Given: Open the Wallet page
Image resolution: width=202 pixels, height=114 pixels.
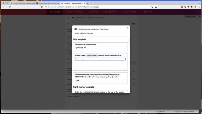Looking at the screenshot, I should tap(148, 12).
